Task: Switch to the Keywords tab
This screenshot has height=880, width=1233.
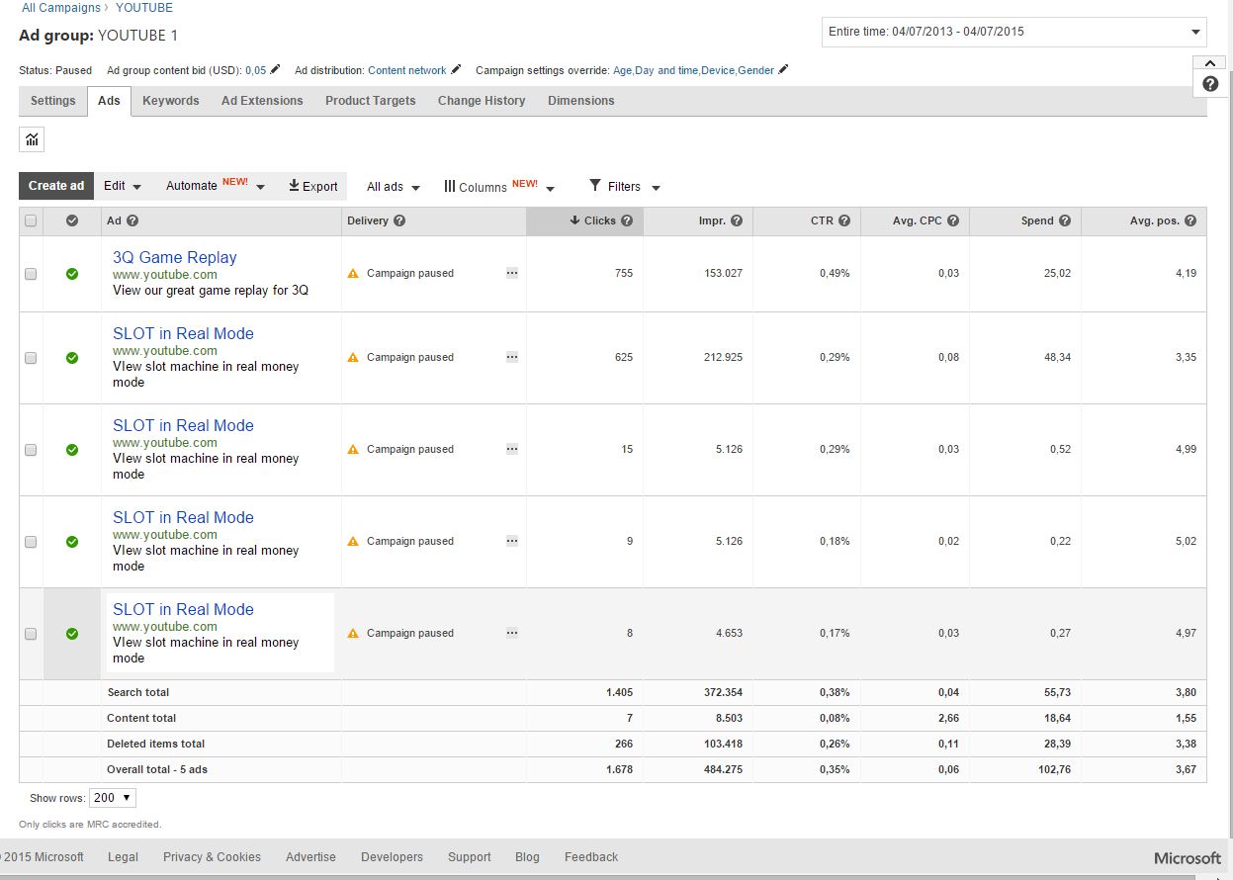Action: [x=170, y=101]
